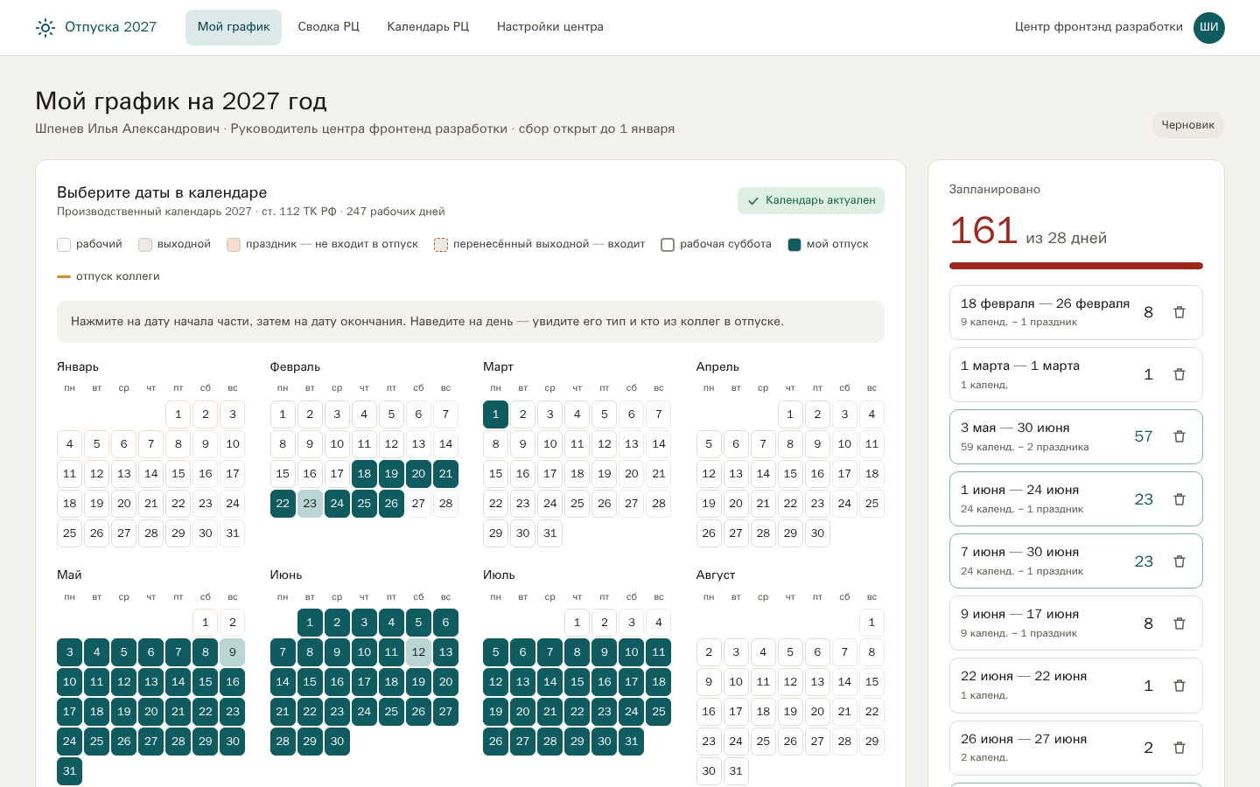Delete the 18 февраля — 26 февраля vacation entry
The height and width of the screenshot is (787, 1260).
click(x=1179, y=312)
